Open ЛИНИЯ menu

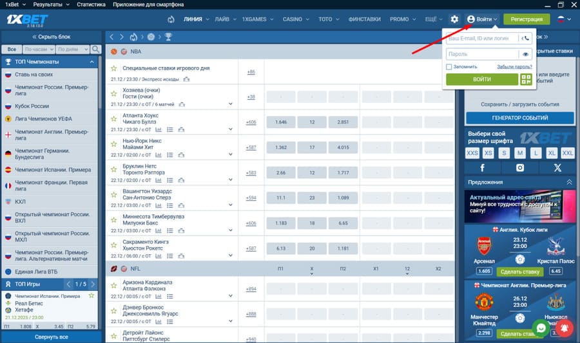(196, 19)
